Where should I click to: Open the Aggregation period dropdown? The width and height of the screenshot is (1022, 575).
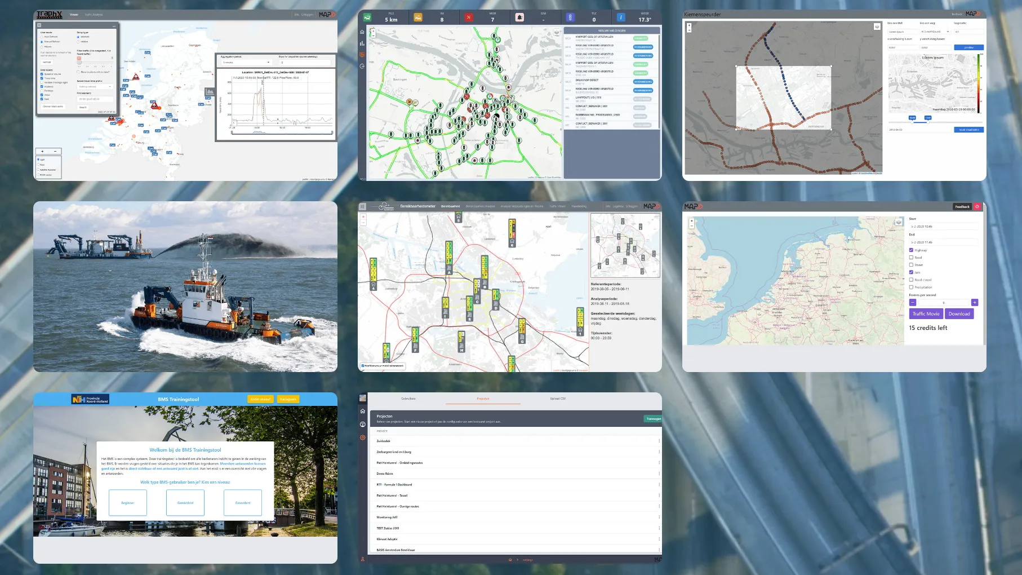pos(246,63)
